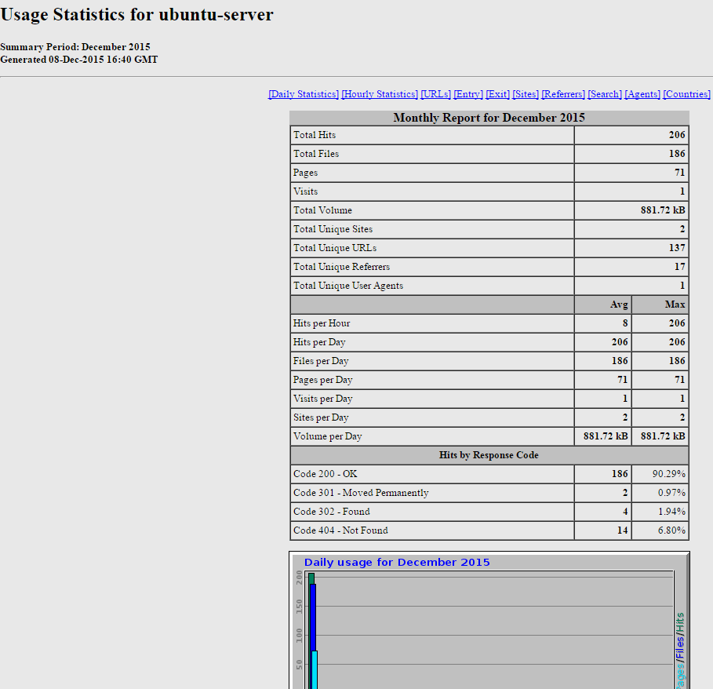The width and height of the screenshot is (713, 689).
Task: Open the Daily Statistics link
Action: 304,94
